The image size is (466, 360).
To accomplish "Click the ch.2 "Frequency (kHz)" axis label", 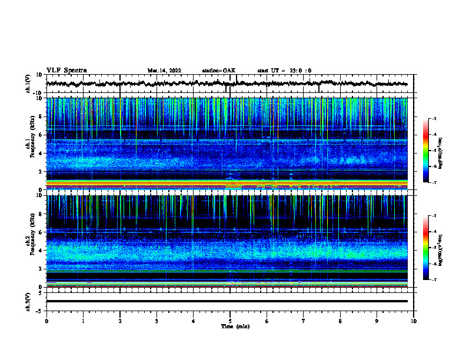I will (32, 234).
